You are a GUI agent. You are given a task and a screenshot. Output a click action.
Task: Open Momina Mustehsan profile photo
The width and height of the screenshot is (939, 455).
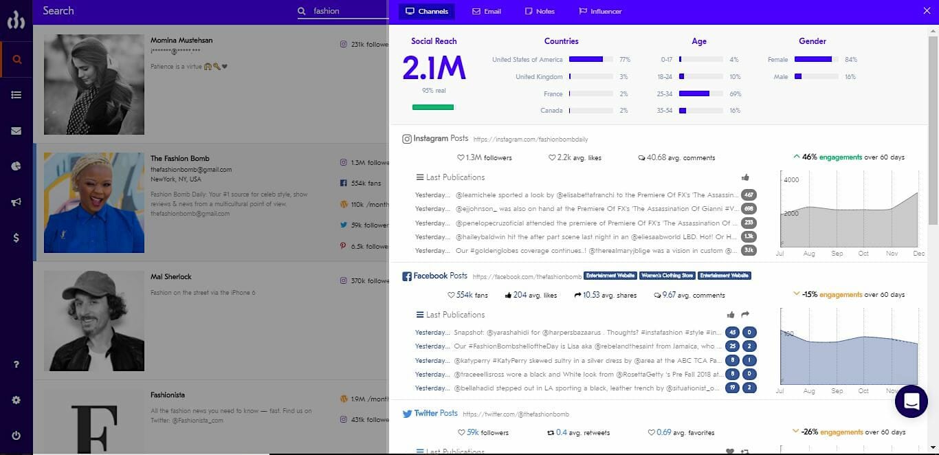[x=94, y=85]
